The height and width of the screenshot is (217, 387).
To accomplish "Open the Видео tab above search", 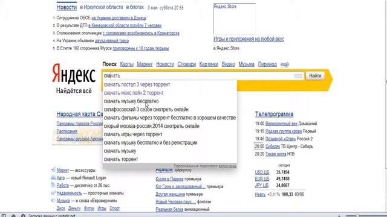I will tap(229, 64).
